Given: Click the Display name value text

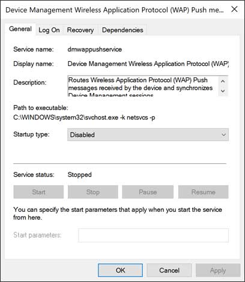Looking at the screenshot, I should (148, 64).
